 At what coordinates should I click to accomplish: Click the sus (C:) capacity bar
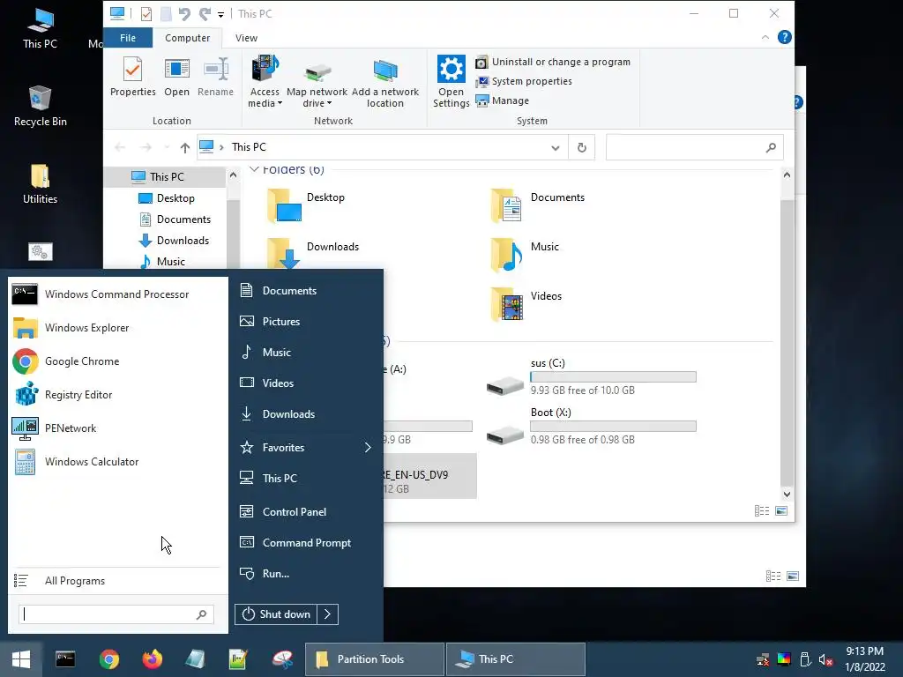(x=613, y=377)
